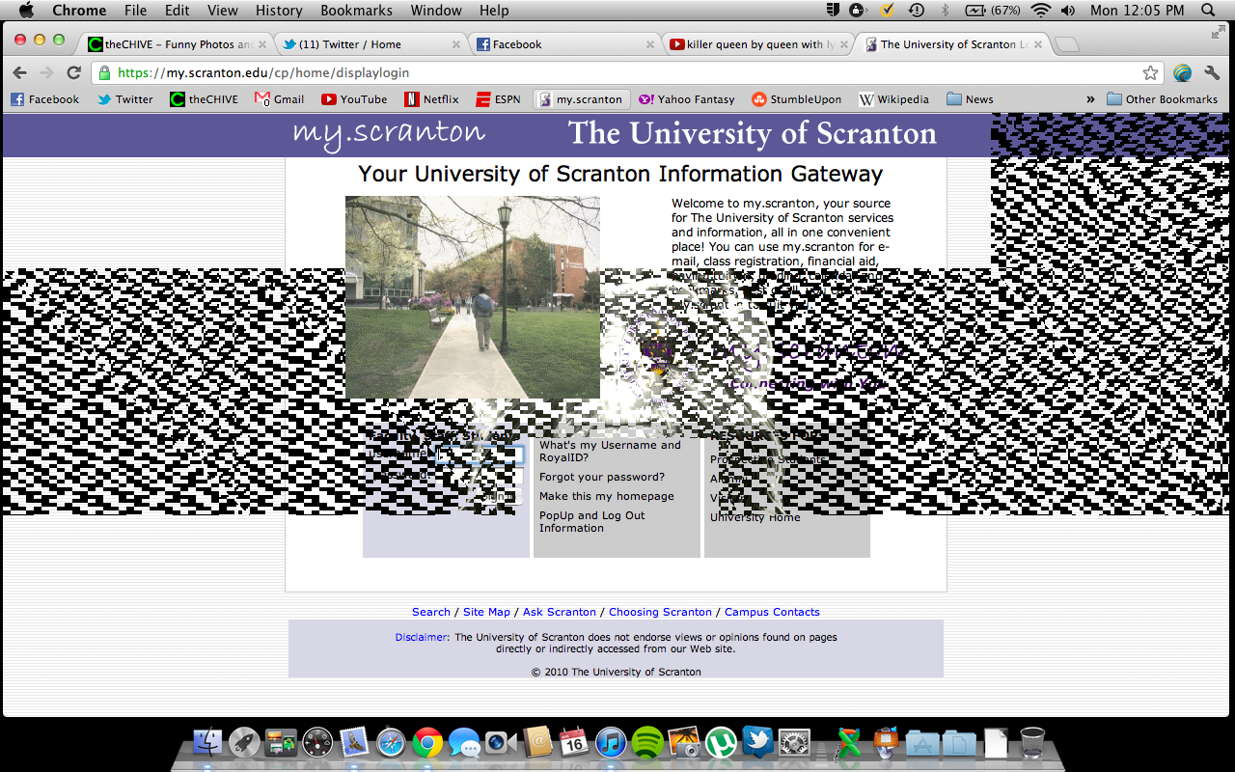Image resolution: width=1235 pixels, height=772 pixels.
Task: Open the StumbleUpon bookmark
Action: [x=796, y=99]
